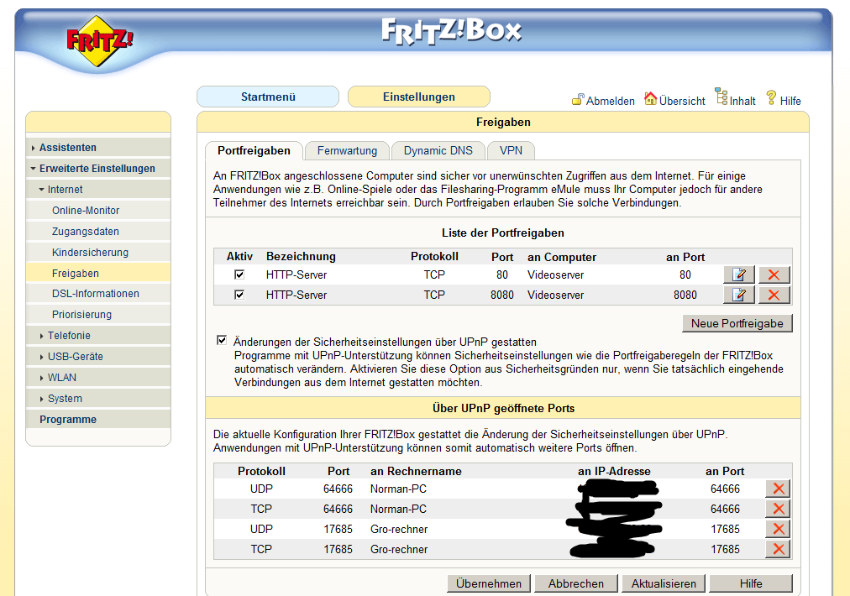
Task: Toggle UPnP security changes checkbox
Action: pos(221,340)
